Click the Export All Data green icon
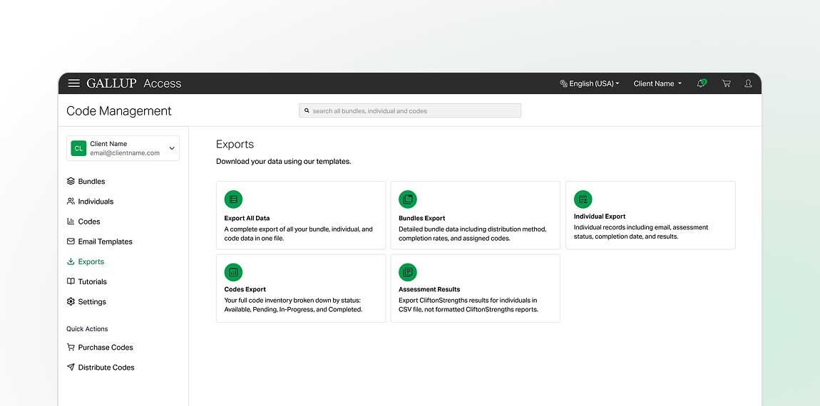Image resolution: width=820 pixels, height=406 pixels. pyautogui.click(x=233, y=199)
